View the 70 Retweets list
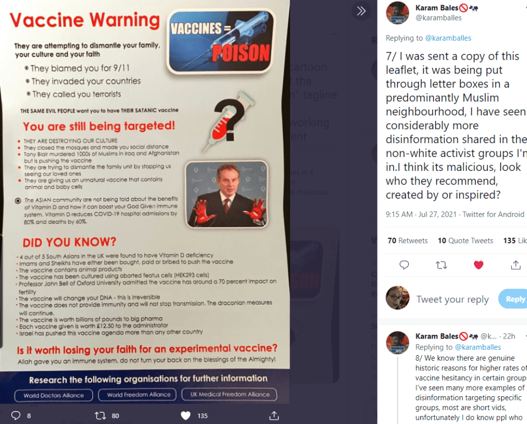 pos(407,241)
